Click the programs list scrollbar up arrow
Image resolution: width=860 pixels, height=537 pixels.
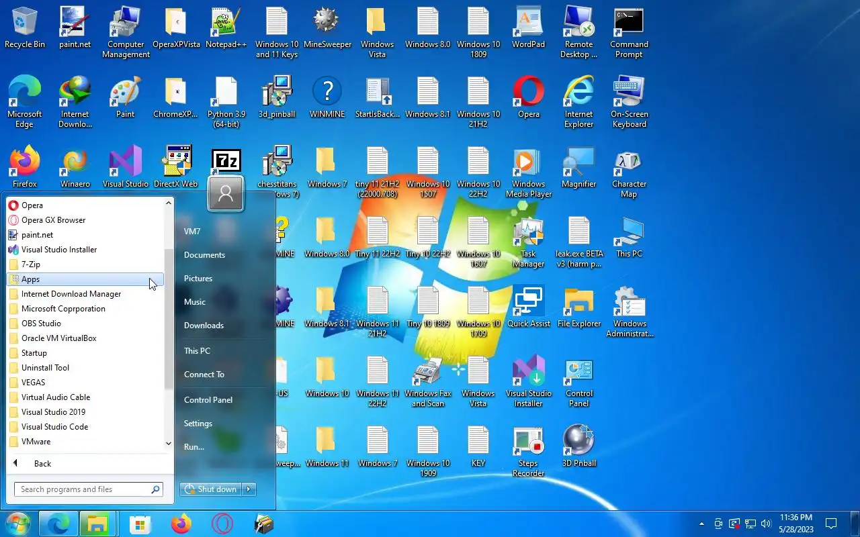pyautogui.click(x=169, y=202)
